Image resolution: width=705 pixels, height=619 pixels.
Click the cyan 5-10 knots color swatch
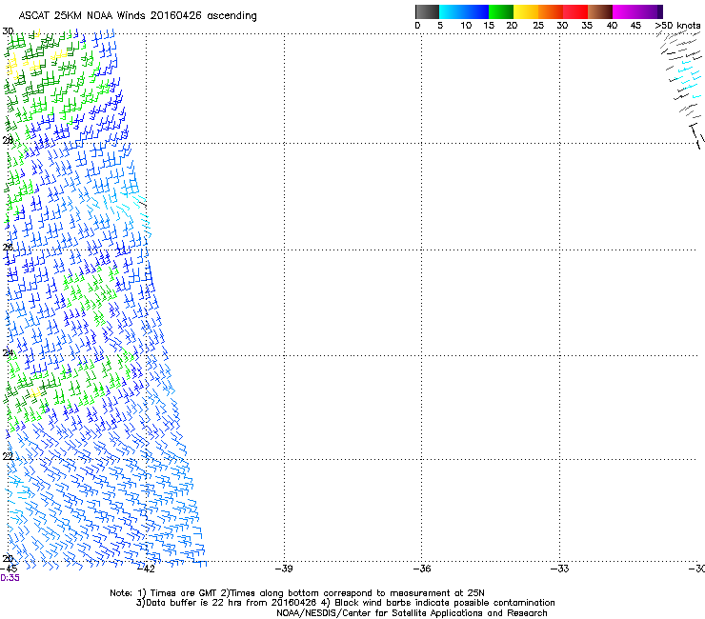click(452, 11)
